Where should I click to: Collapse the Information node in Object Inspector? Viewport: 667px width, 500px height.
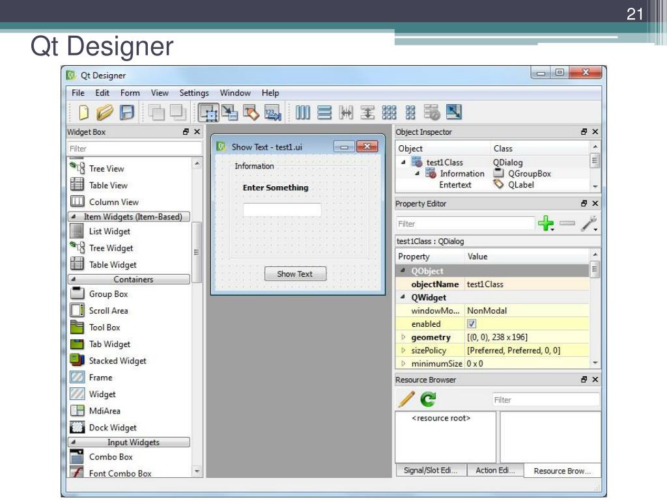coord(417,173)
